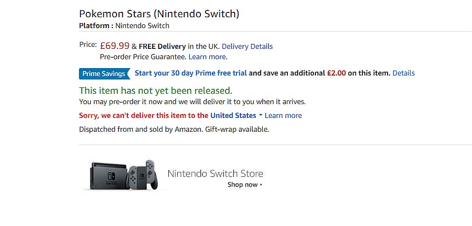
Task: Click the Nintendo Switch Store heading
Action: click(x=215, y=173)
